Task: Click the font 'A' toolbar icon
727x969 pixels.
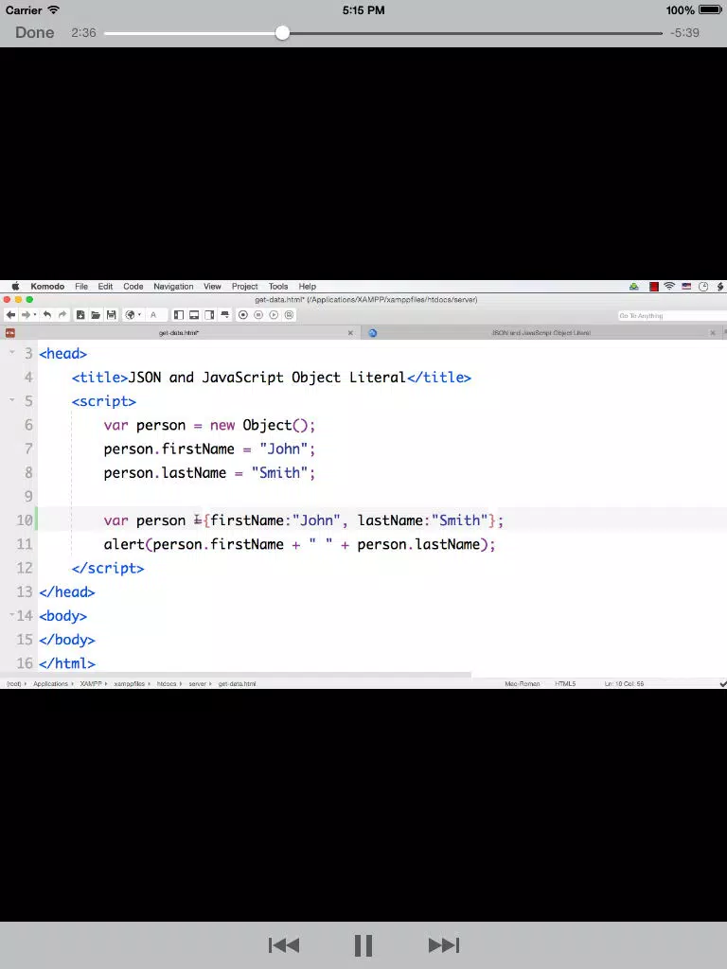Action: [x=153, y=314]
